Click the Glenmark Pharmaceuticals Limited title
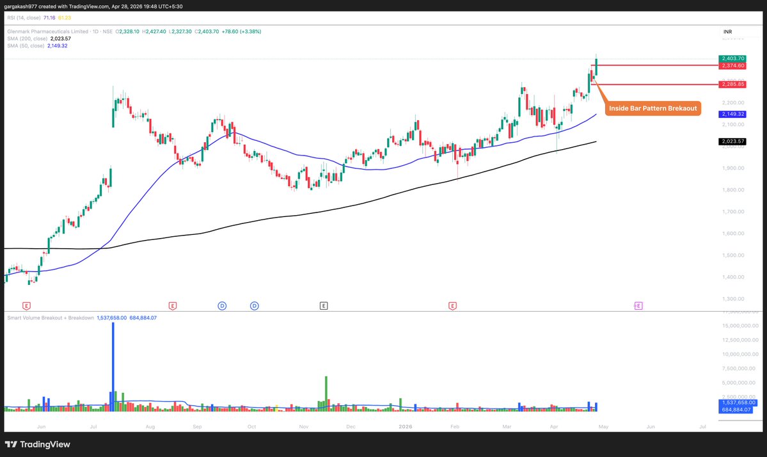The height and width of the screenshot is (457, 767). [x=47, y=31]
